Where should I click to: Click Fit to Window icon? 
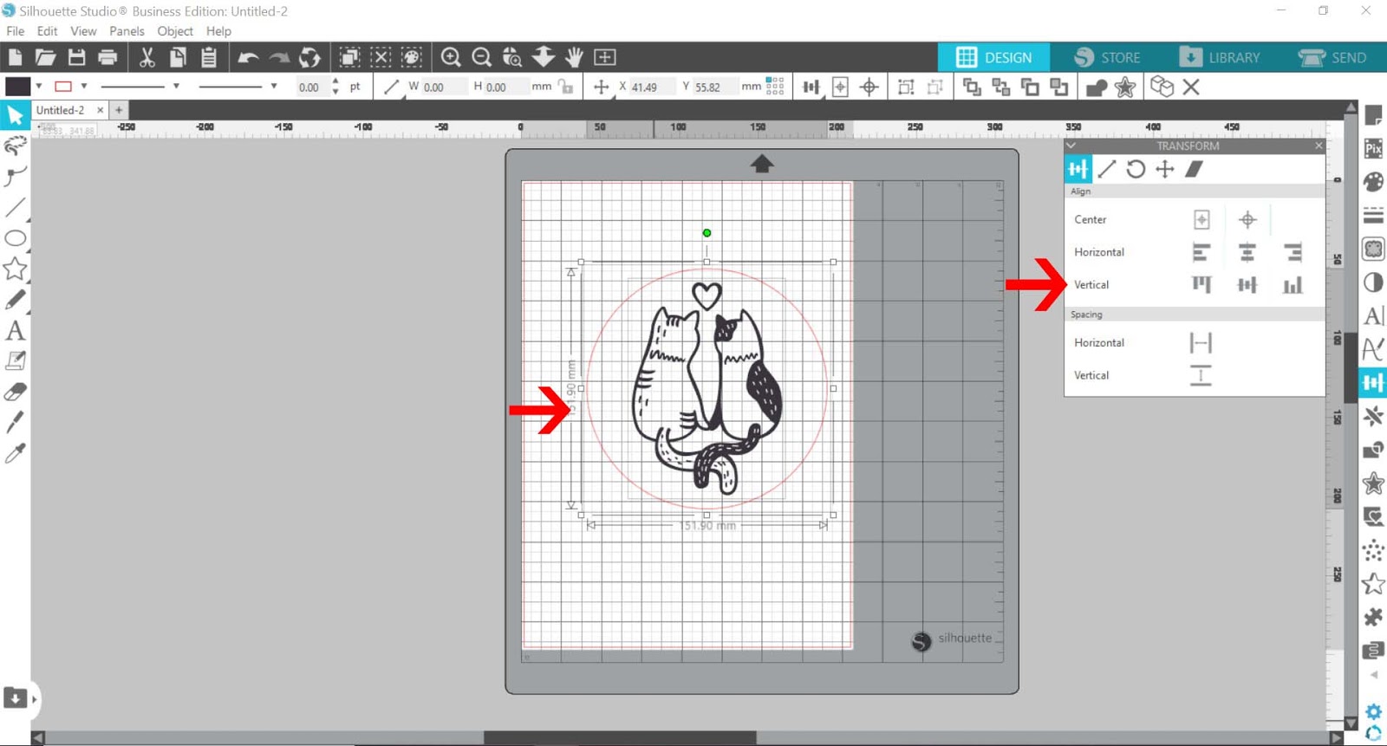(605, 57)
